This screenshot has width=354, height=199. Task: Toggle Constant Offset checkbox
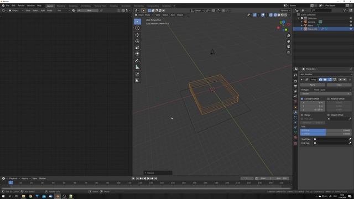(x=302, y=99)
